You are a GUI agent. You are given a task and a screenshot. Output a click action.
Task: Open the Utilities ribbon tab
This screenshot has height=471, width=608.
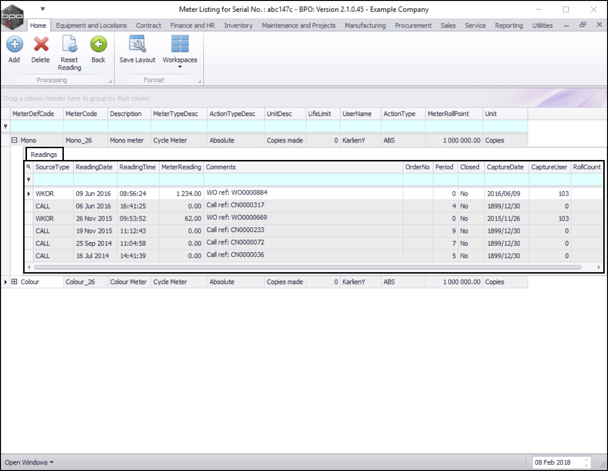click(542, 26)
